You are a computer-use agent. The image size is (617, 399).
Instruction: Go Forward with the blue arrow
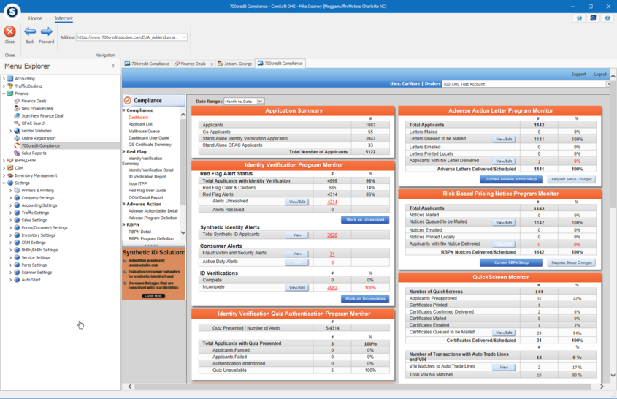(47, 31)
